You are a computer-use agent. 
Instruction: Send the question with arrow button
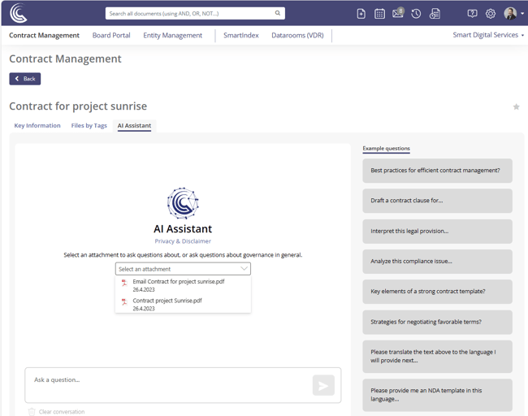[x=323, y=385]
